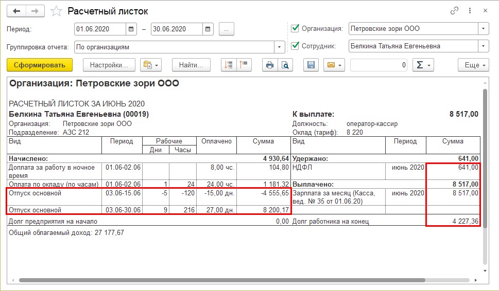Expand the Группировка отчета dropdown
Image resolution: width=499 pixels, height=291 pixels.
pyautogui.click(x=279, y=47)
